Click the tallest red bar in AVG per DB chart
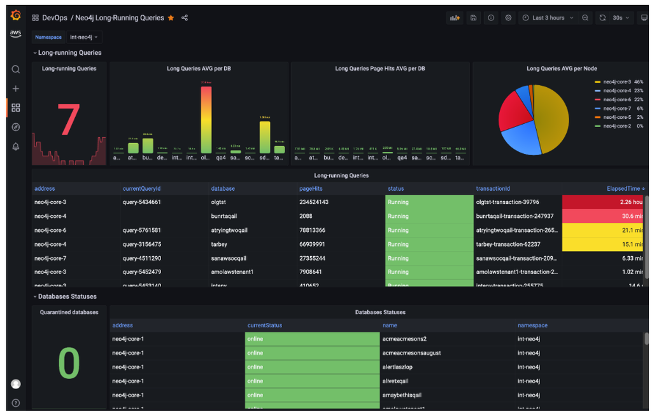652x412 pixels. point(206,120)
